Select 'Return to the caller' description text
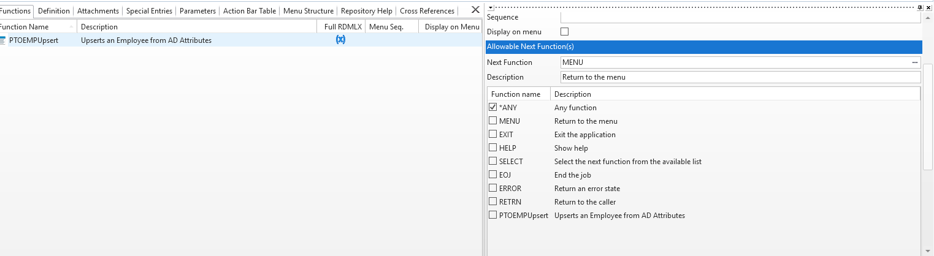This screenshot has height=256, width=934. [585, 202]
